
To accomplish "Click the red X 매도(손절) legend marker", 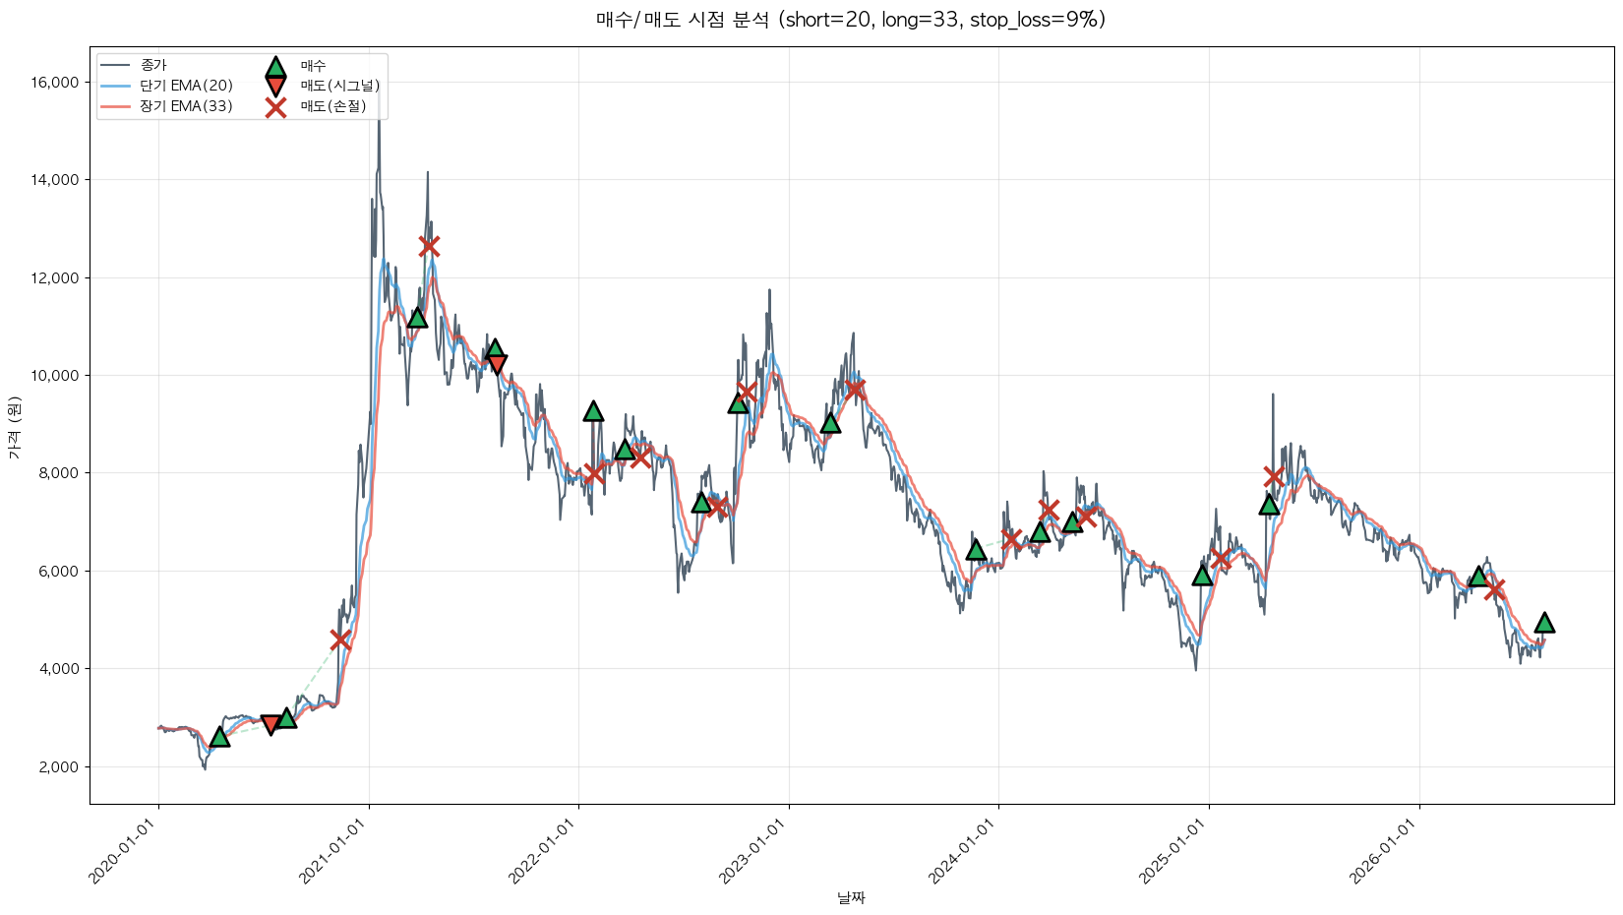I will 275,107.
